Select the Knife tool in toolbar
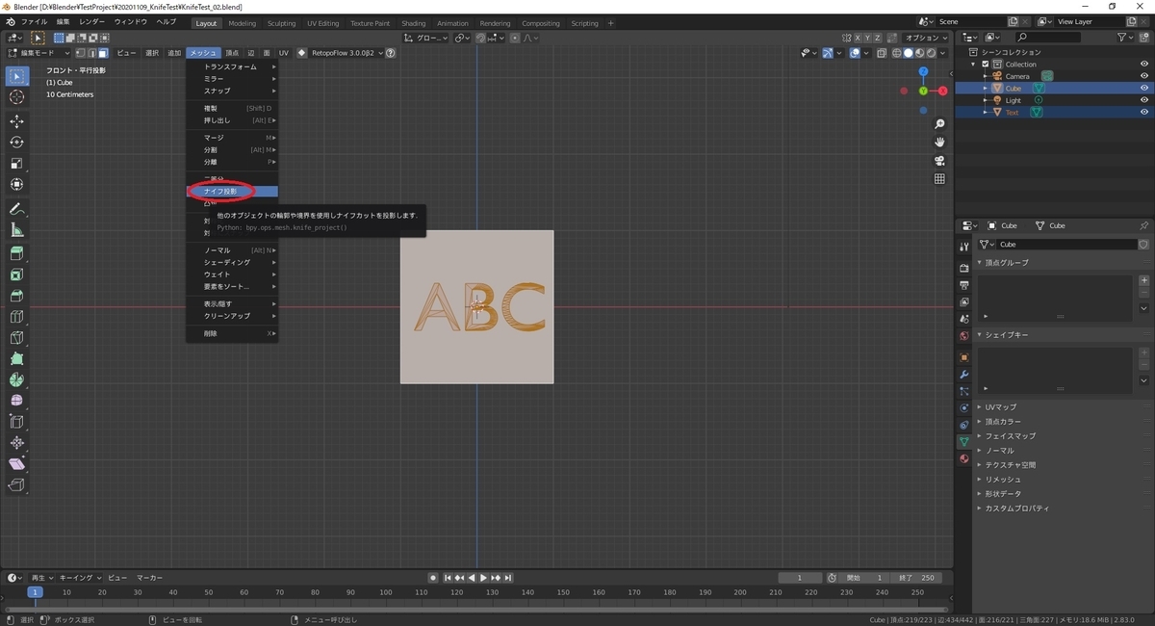The height and width of the screenshot is (626, 1155). [16, 338]
